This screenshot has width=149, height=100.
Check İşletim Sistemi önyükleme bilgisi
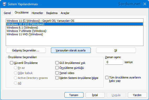coord(57,78)
